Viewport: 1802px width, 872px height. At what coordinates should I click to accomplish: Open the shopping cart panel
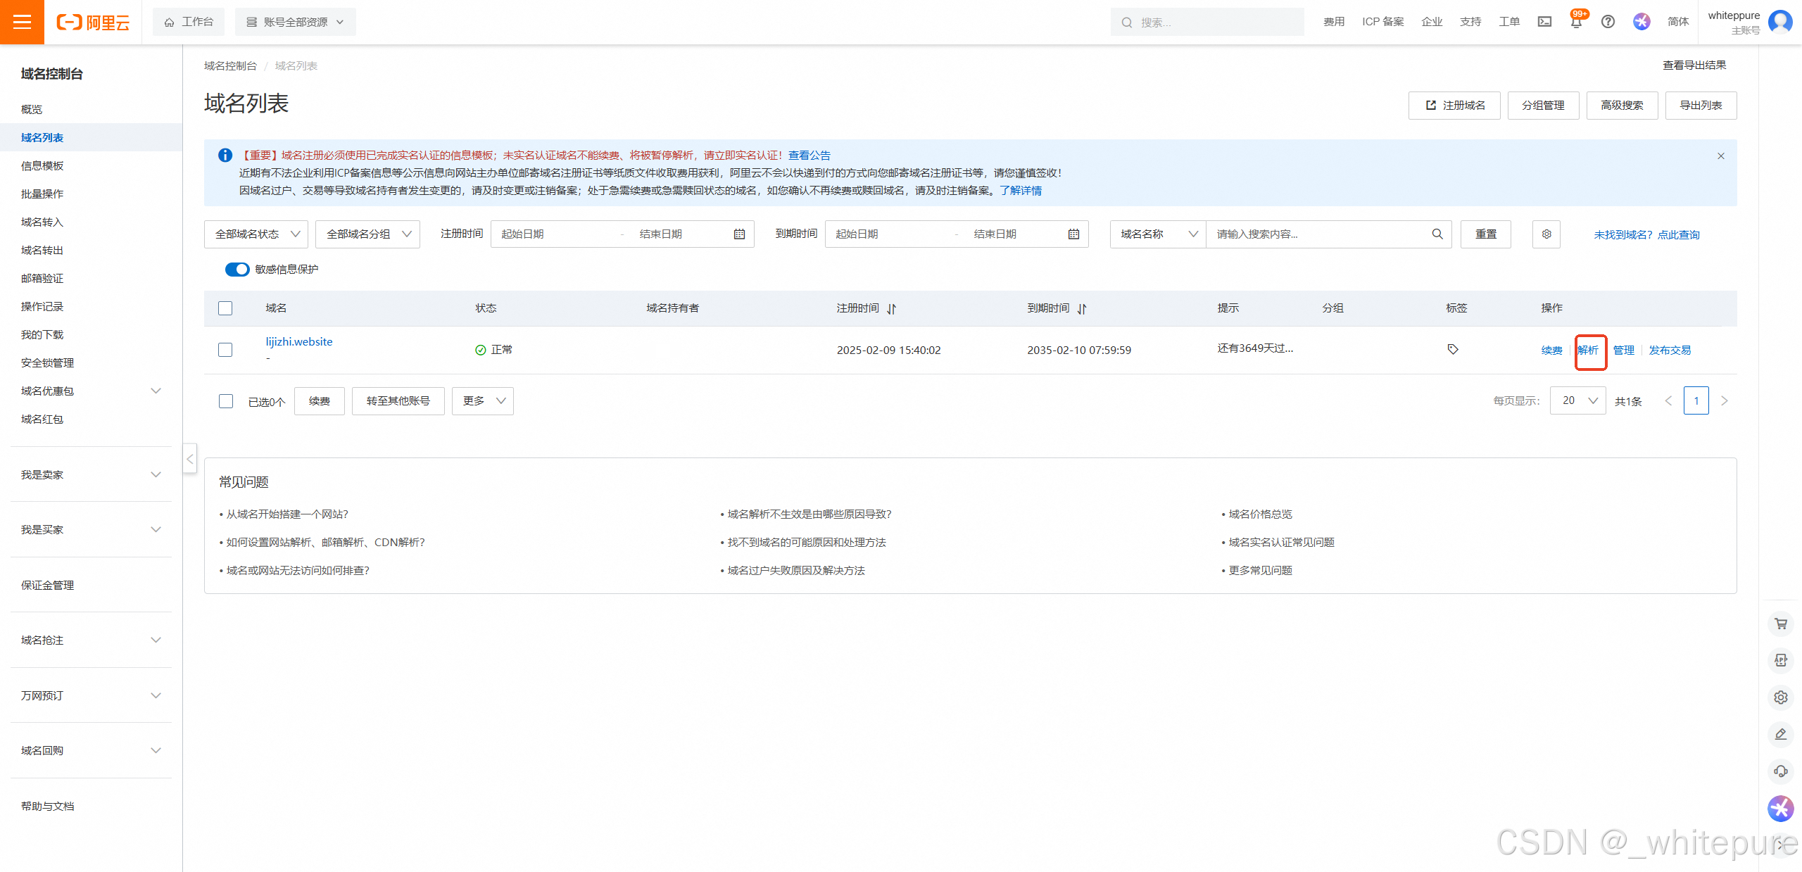1781,624
